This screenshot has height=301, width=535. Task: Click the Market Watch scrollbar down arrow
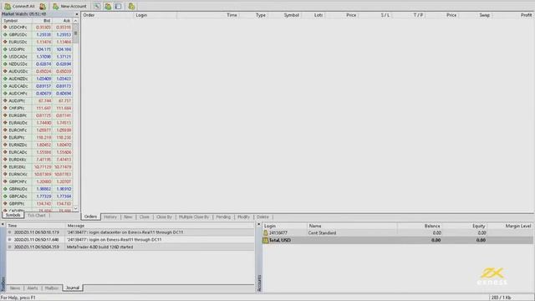click(76, 208)
